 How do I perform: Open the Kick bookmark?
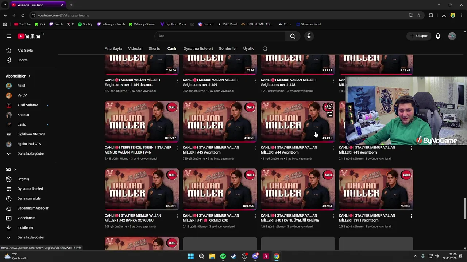(x=40, y=24)
